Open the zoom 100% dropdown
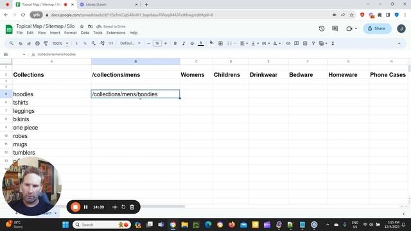 (60, 43)
